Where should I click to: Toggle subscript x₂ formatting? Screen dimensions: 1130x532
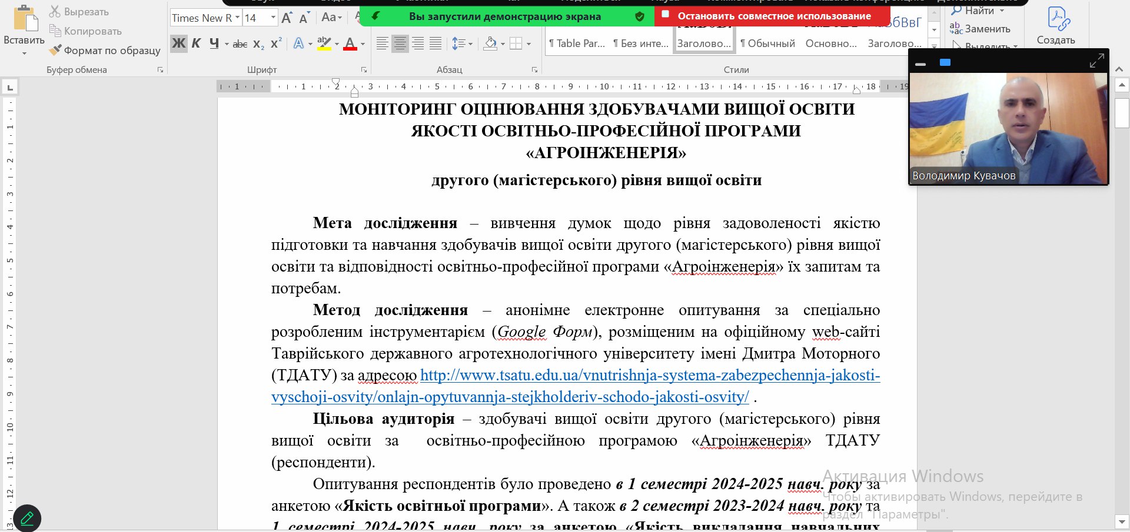coord(258,44)
